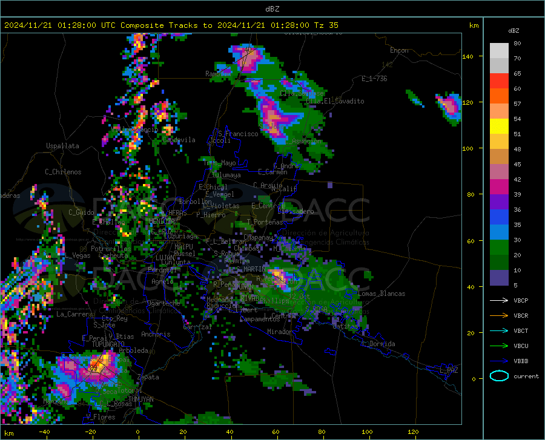Click the L_Dormida map label

click(378, 344)
